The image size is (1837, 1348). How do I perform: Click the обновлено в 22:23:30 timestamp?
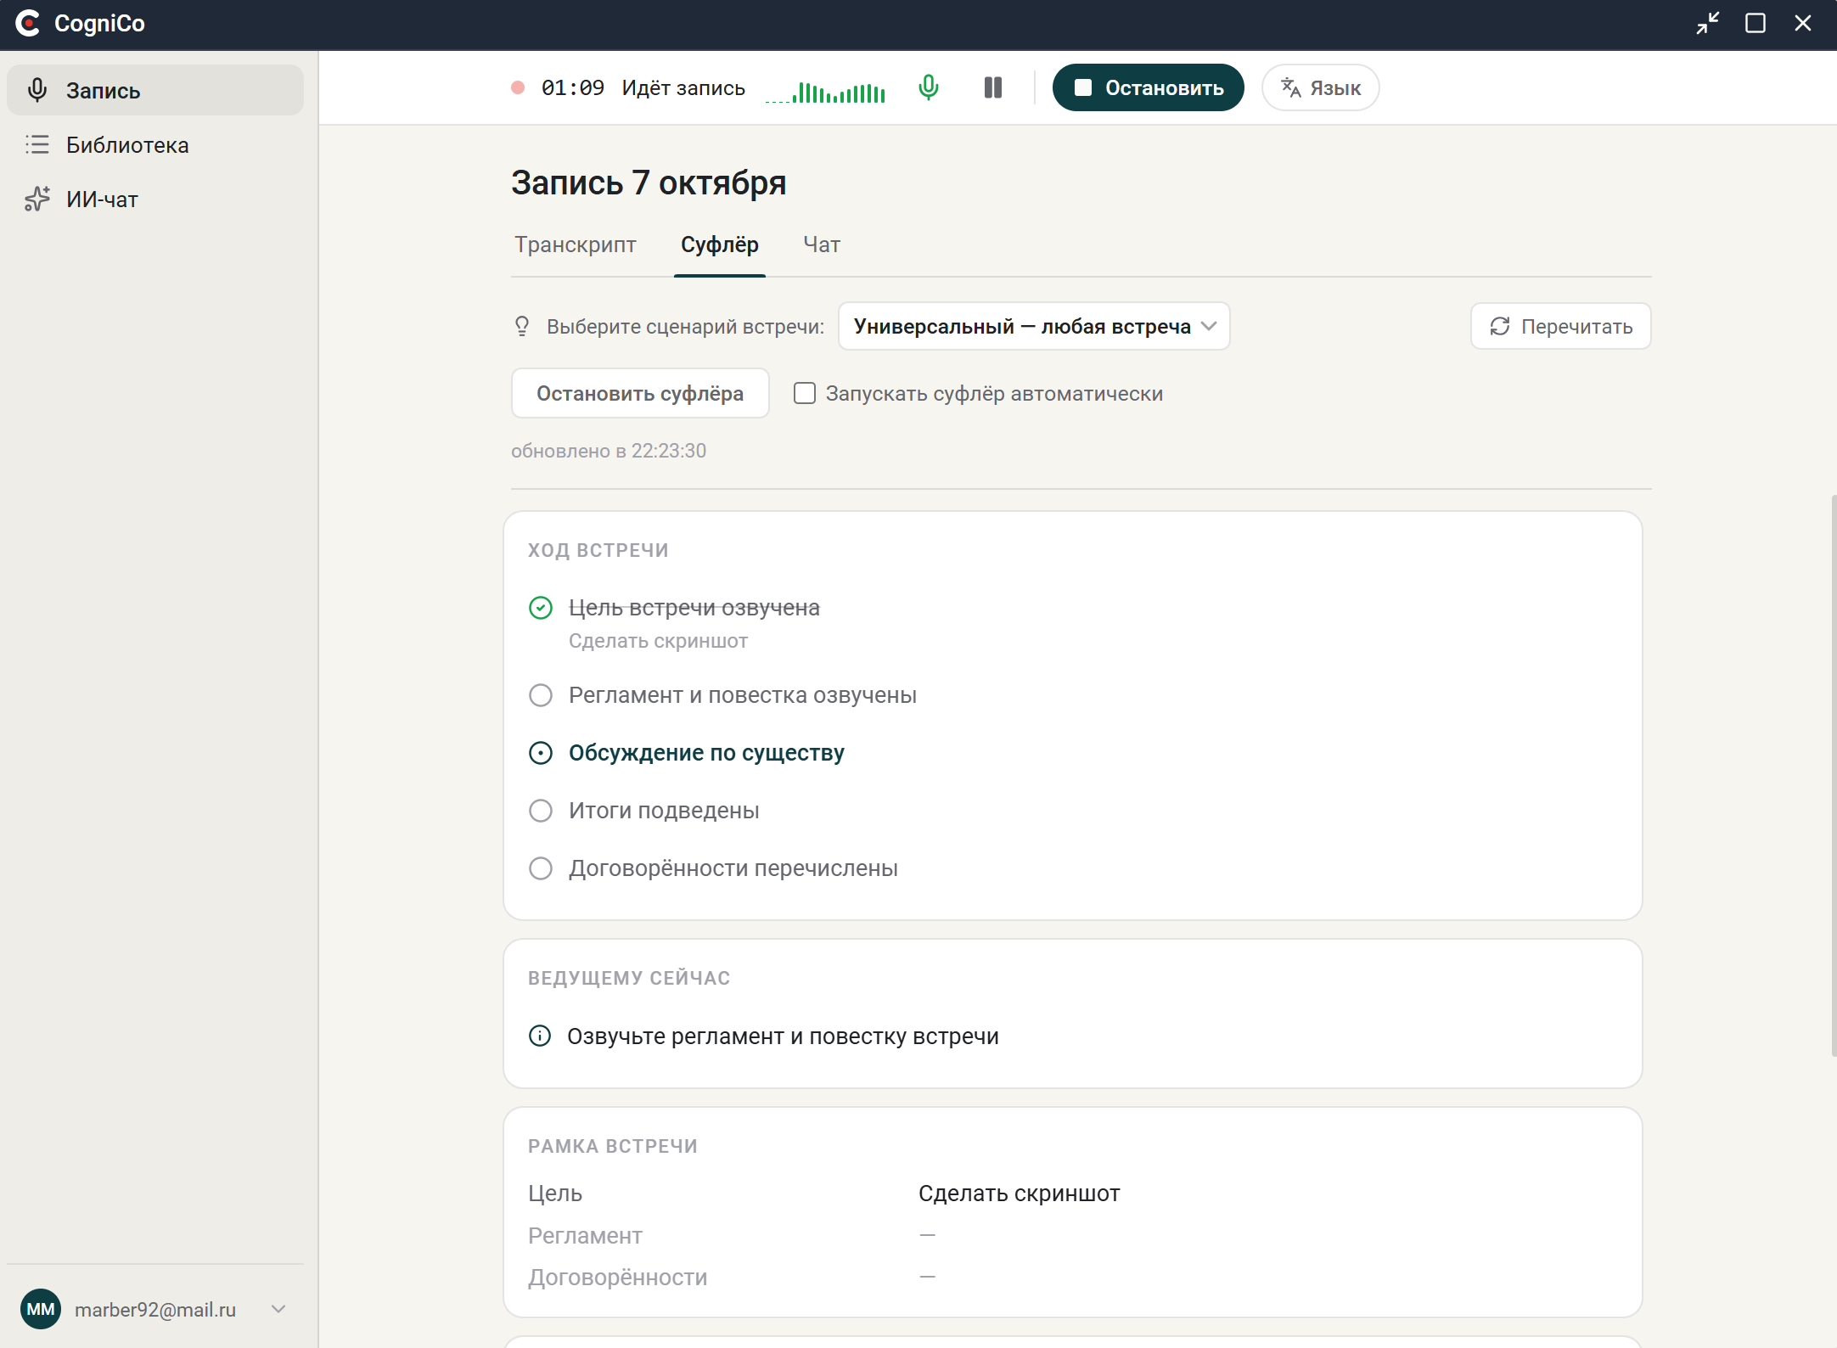pos(609,451)
